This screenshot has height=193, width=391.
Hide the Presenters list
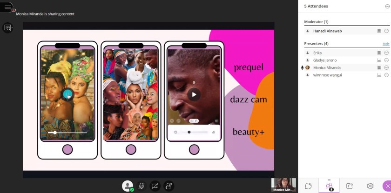386,44
